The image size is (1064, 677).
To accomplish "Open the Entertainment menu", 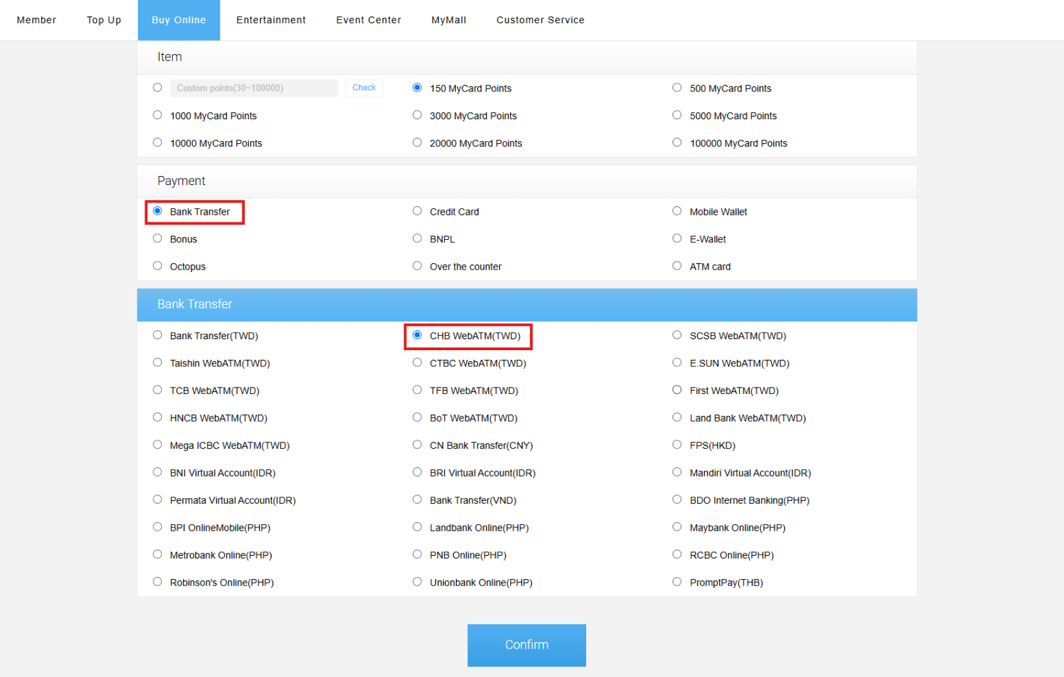I will click(x=271, y=20).
